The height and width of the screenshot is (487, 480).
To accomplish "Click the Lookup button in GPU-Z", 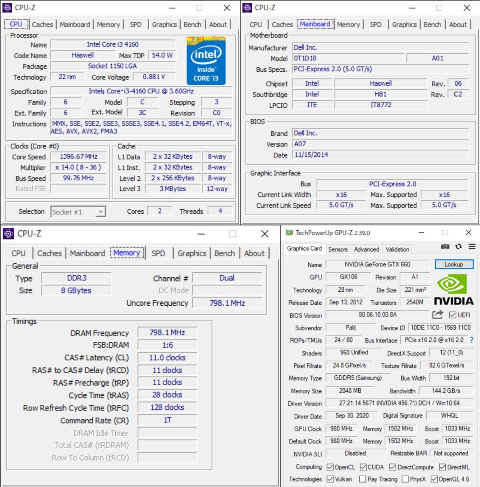I will (454, 264).
